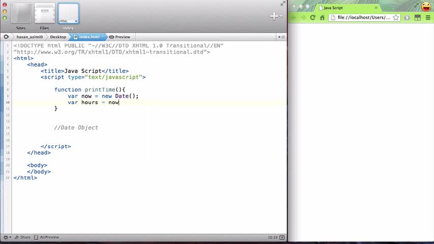The height and width of the screenshot is (244, 434).
Task: Open the Chrome hamburger menu
Action: [x=428, y=17]
